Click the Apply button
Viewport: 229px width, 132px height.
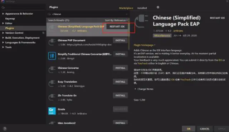coord(221,129)
